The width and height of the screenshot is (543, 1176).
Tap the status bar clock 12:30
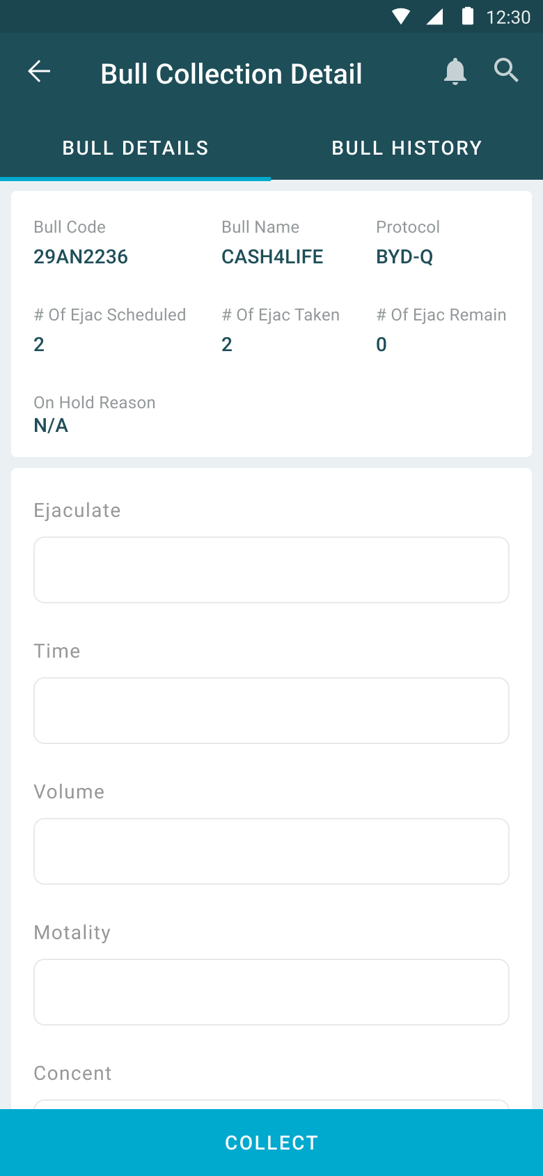pos(508,17)
